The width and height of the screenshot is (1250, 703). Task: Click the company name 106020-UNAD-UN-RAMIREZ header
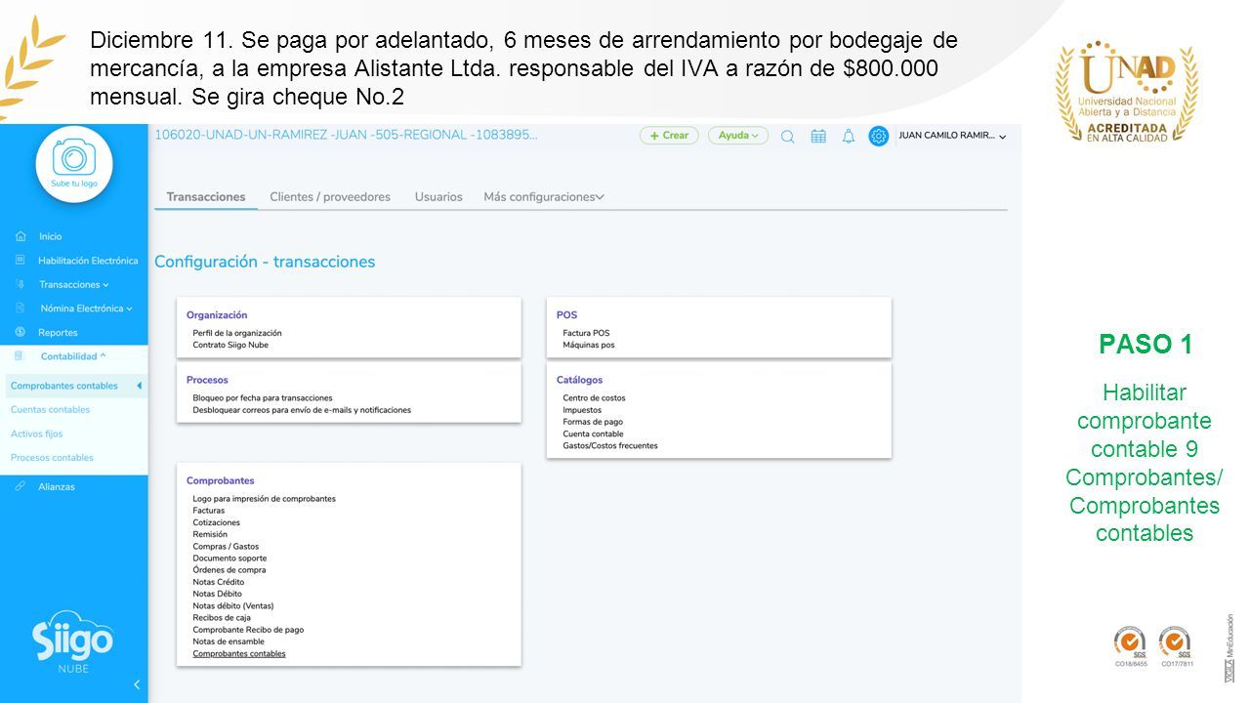(346, 135)
